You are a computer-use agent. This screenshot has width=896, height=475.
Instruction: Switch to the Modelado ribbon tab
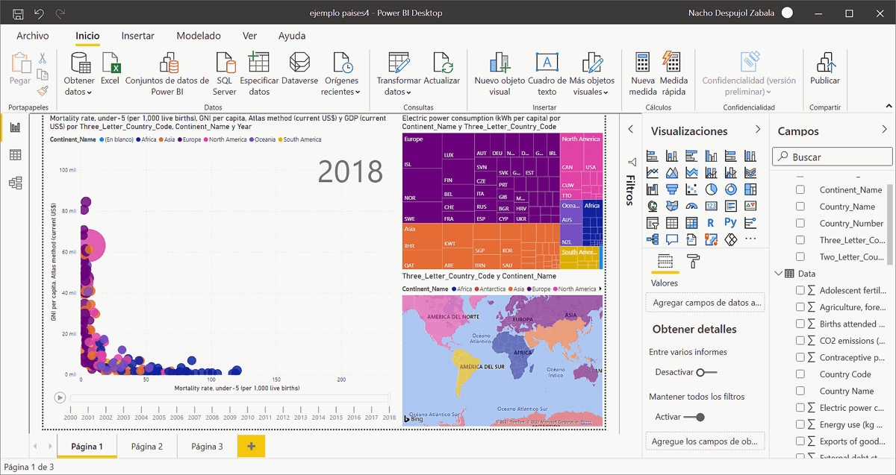pyautogui.click(x=199, y=36)
